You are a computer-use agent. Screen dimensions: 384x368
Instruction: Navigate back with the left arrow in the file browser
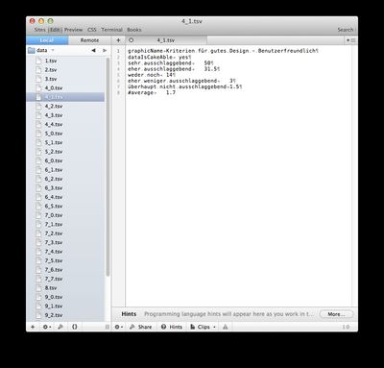click(x=93, y=50)
